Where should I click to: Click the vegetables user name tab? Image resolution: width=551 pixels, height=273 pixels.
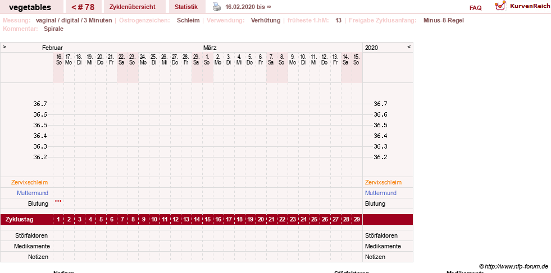pyautogui.click(x=30, y=7)
